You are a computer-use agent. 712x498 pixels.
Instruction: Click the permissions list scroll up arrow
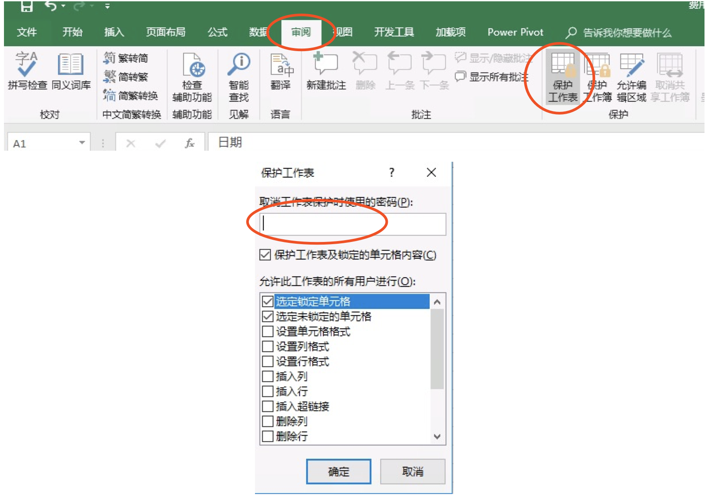point(437,302)
